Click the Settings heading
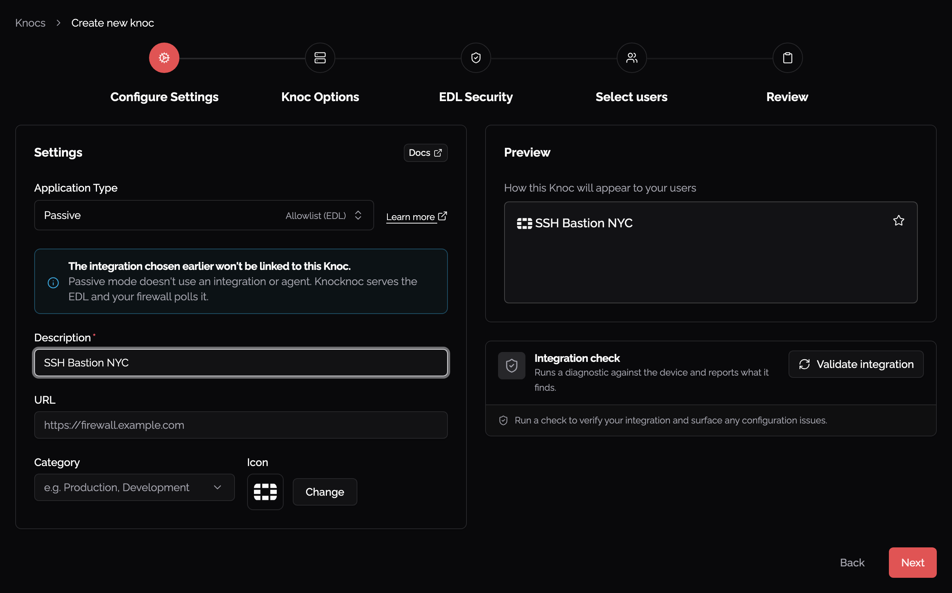 (x=58, y=152)
